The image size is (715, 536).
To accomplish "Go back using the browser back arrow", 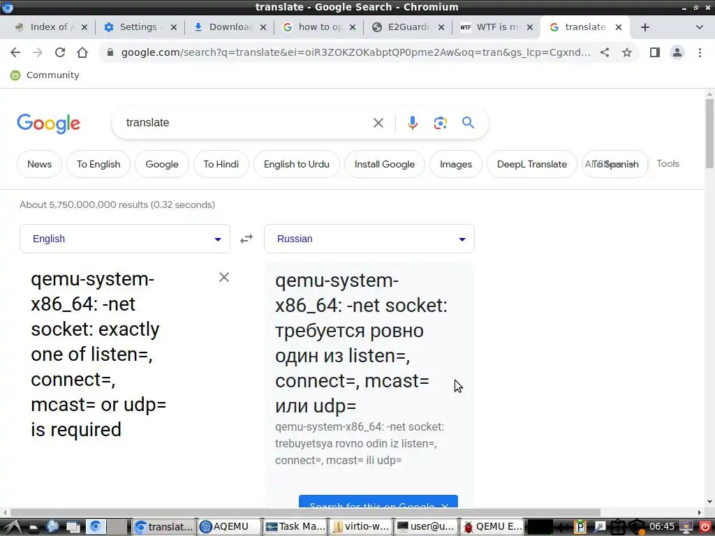I will tap(15, 52).
